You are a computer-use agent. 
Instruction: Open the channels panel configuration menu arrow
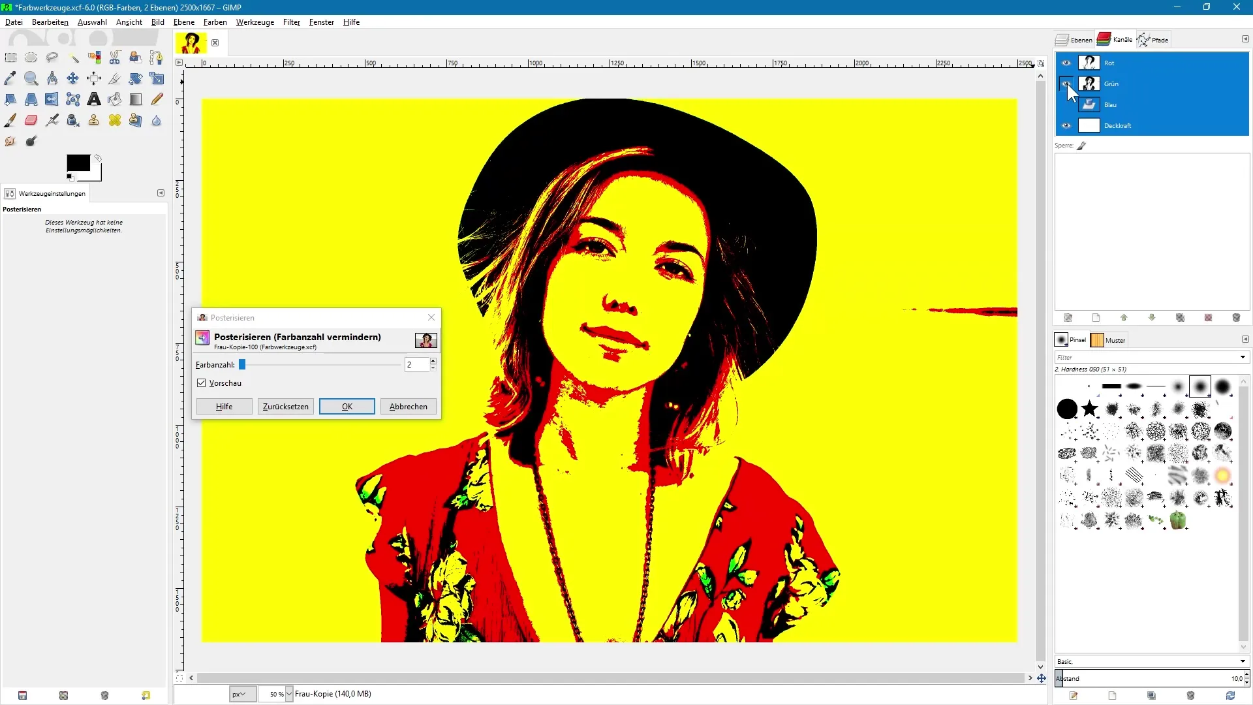click(x=1245, y=39)
